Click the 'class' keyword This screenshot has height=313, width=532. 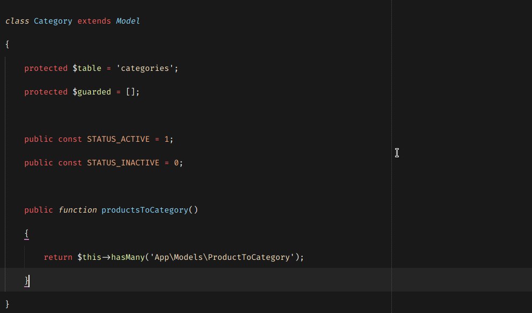pyautogui.click(x=17, y=21)
